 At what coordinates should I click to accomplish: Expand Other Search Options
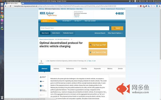pos(115,33)
